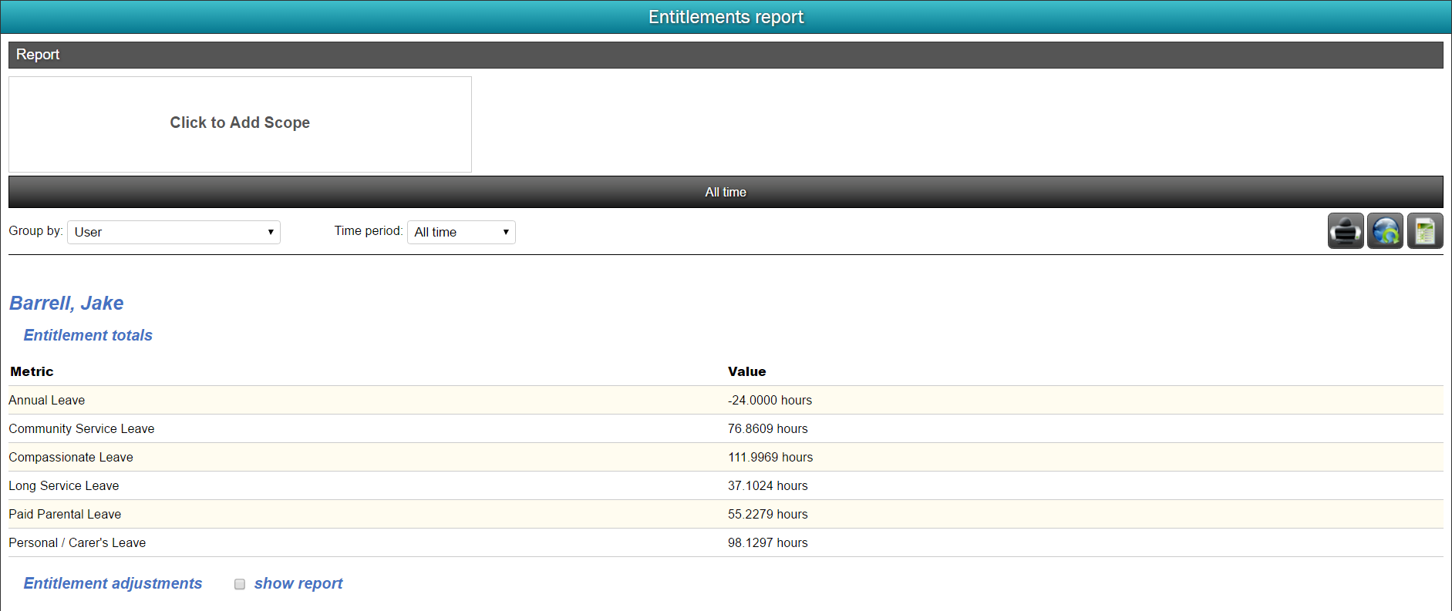1452x611 pixels.
Task: Select the Personal / Carer's Leave row
Action: coord(726,542)
